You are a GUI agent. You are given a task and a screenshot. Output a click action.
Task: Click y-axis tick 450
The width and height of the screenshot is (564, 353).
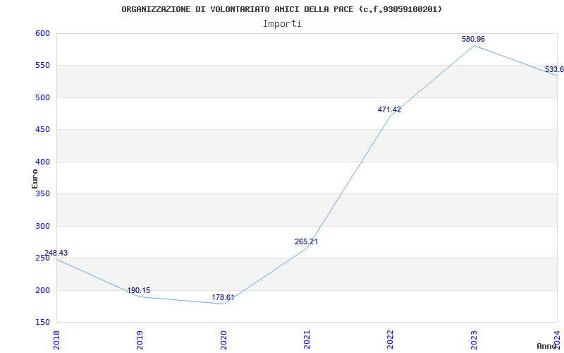coord(42,130)
